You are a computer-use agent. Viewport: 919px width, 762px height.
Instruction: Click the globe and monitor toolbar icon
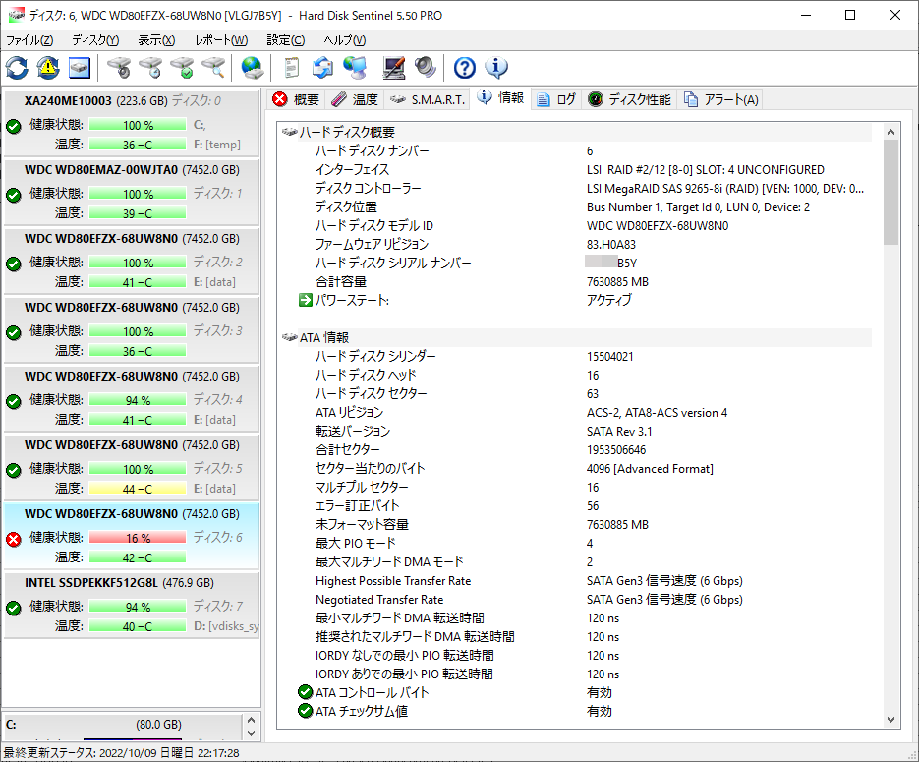(x=355, y=68)
